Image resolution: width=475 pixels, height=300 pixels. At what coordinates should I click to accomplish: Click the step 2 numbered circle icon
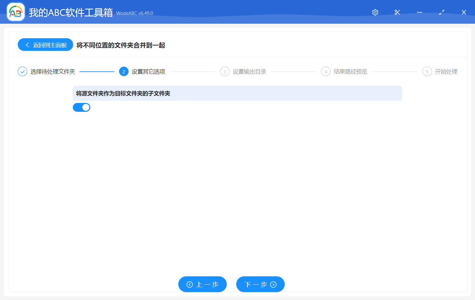(123, 71)
